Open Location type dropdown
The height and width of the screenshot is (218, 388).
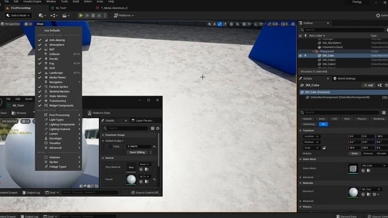point(311,136)
